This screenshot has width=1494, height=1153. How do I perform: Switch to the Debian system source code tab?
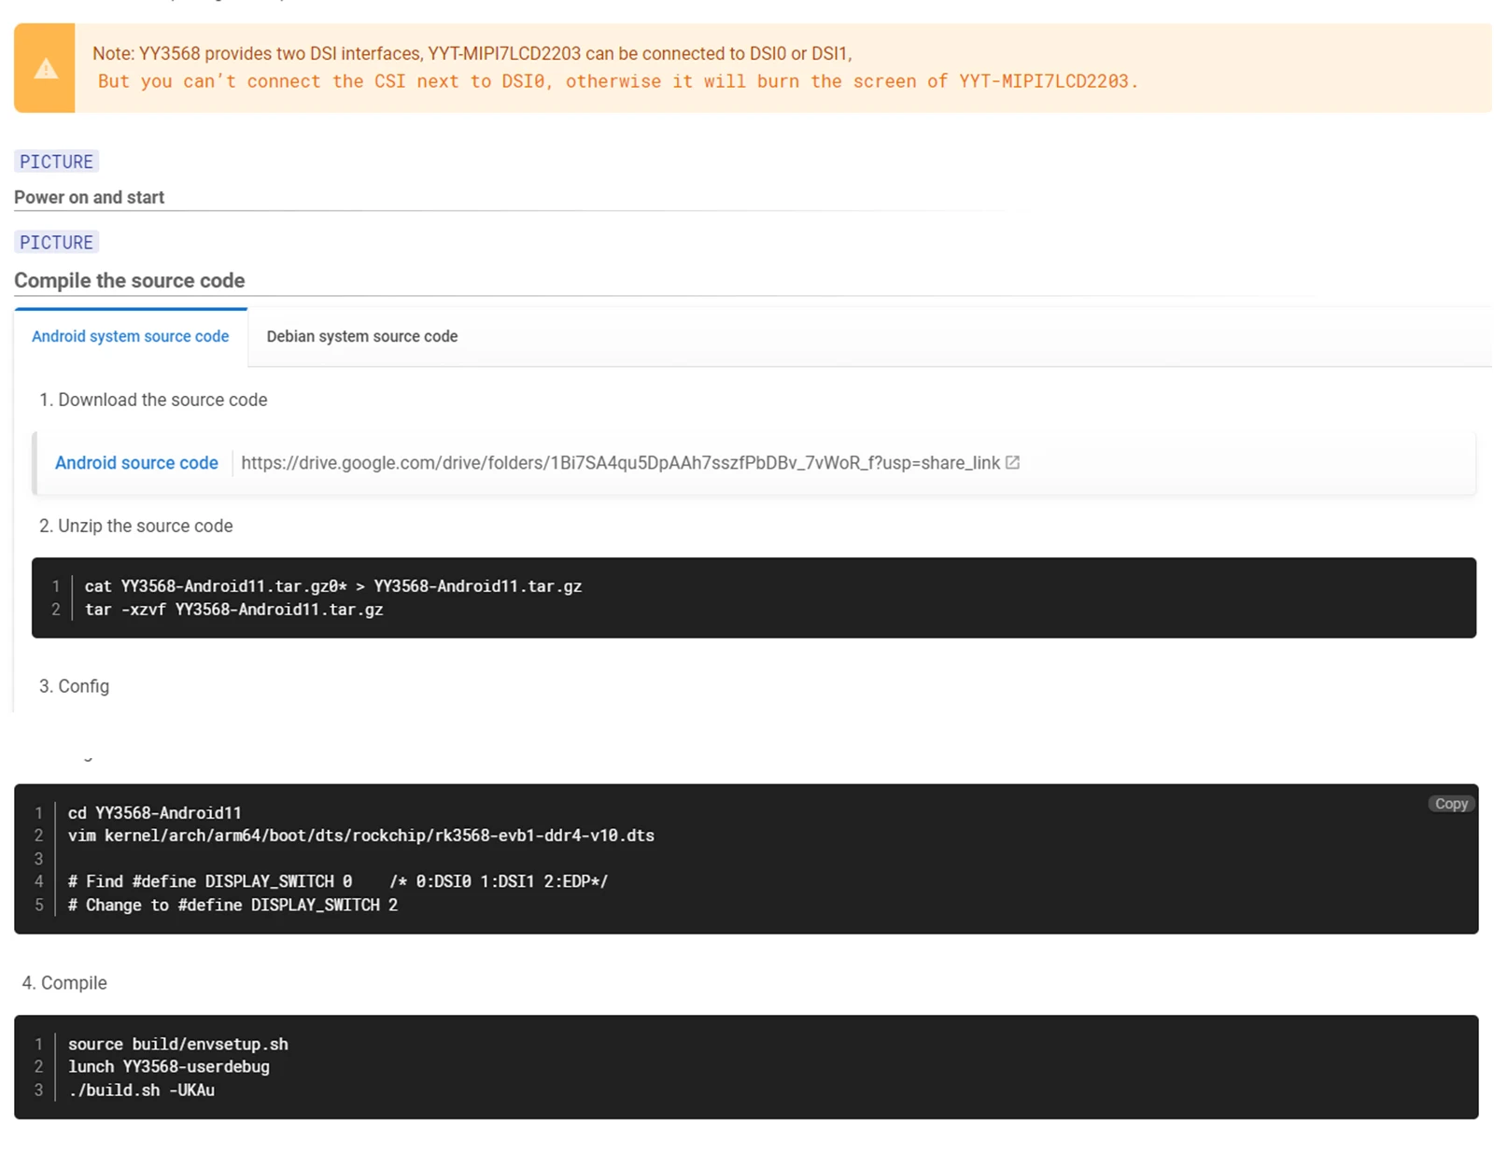pyautogui.click(x=361, y=337)
